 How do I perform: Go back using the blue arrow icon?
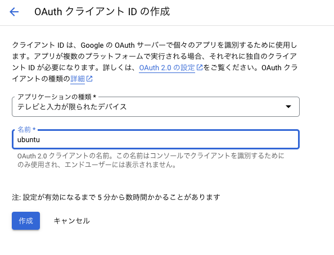click(14, 12)
